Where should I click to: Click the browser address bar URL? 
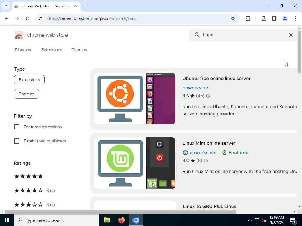91,19
